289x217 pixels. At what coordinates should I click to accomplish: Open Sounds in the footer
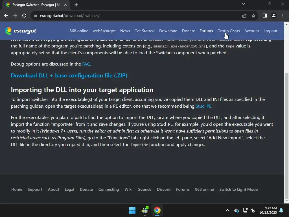(145, 189)
